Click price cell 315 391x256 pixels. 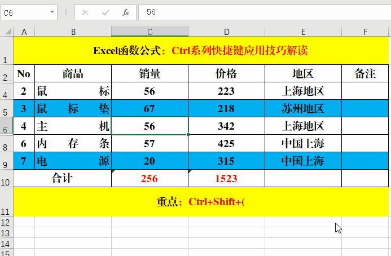click(226, 161)
